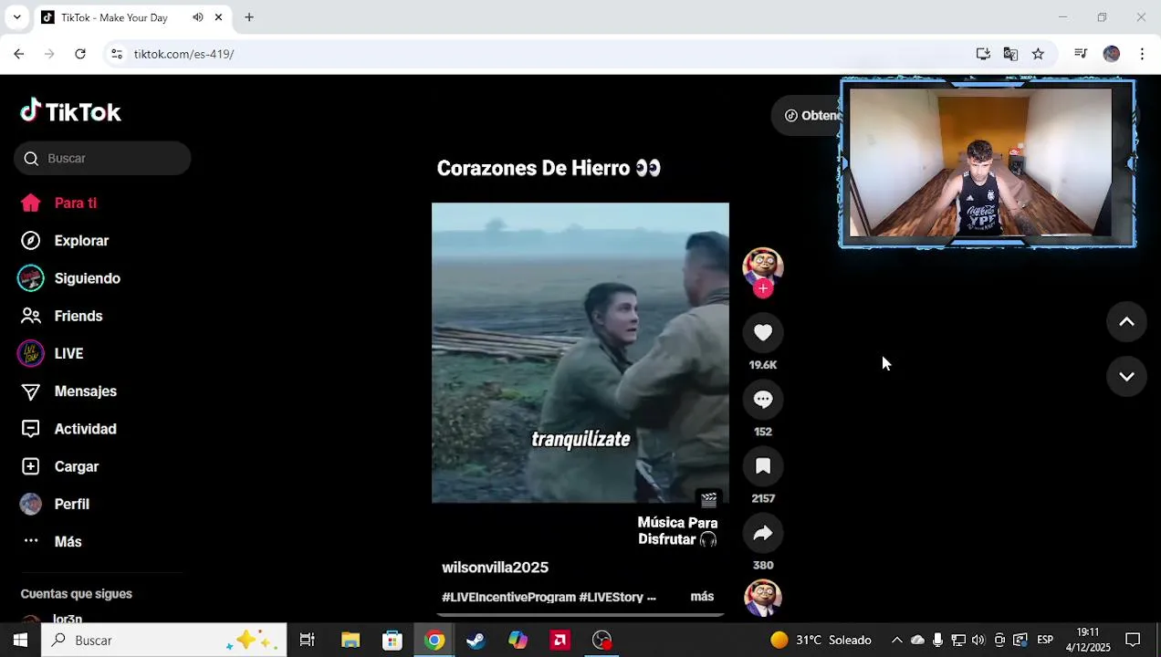
Task: Install app icon in address bar
Action: [x=983, y=54]
